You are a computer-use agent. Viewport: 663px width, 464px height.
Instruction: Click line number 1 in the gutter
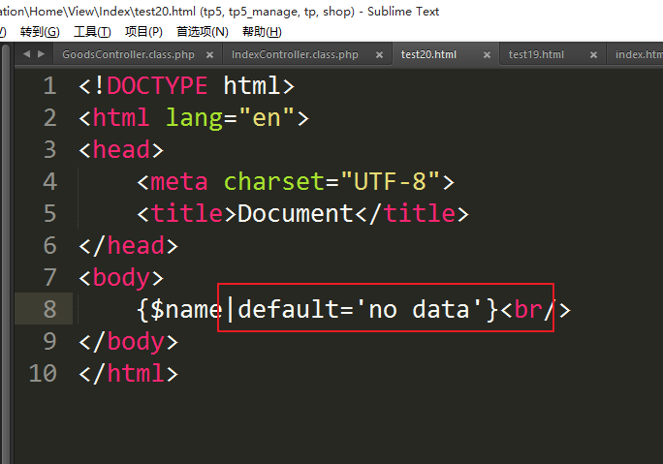coord(49,86)
